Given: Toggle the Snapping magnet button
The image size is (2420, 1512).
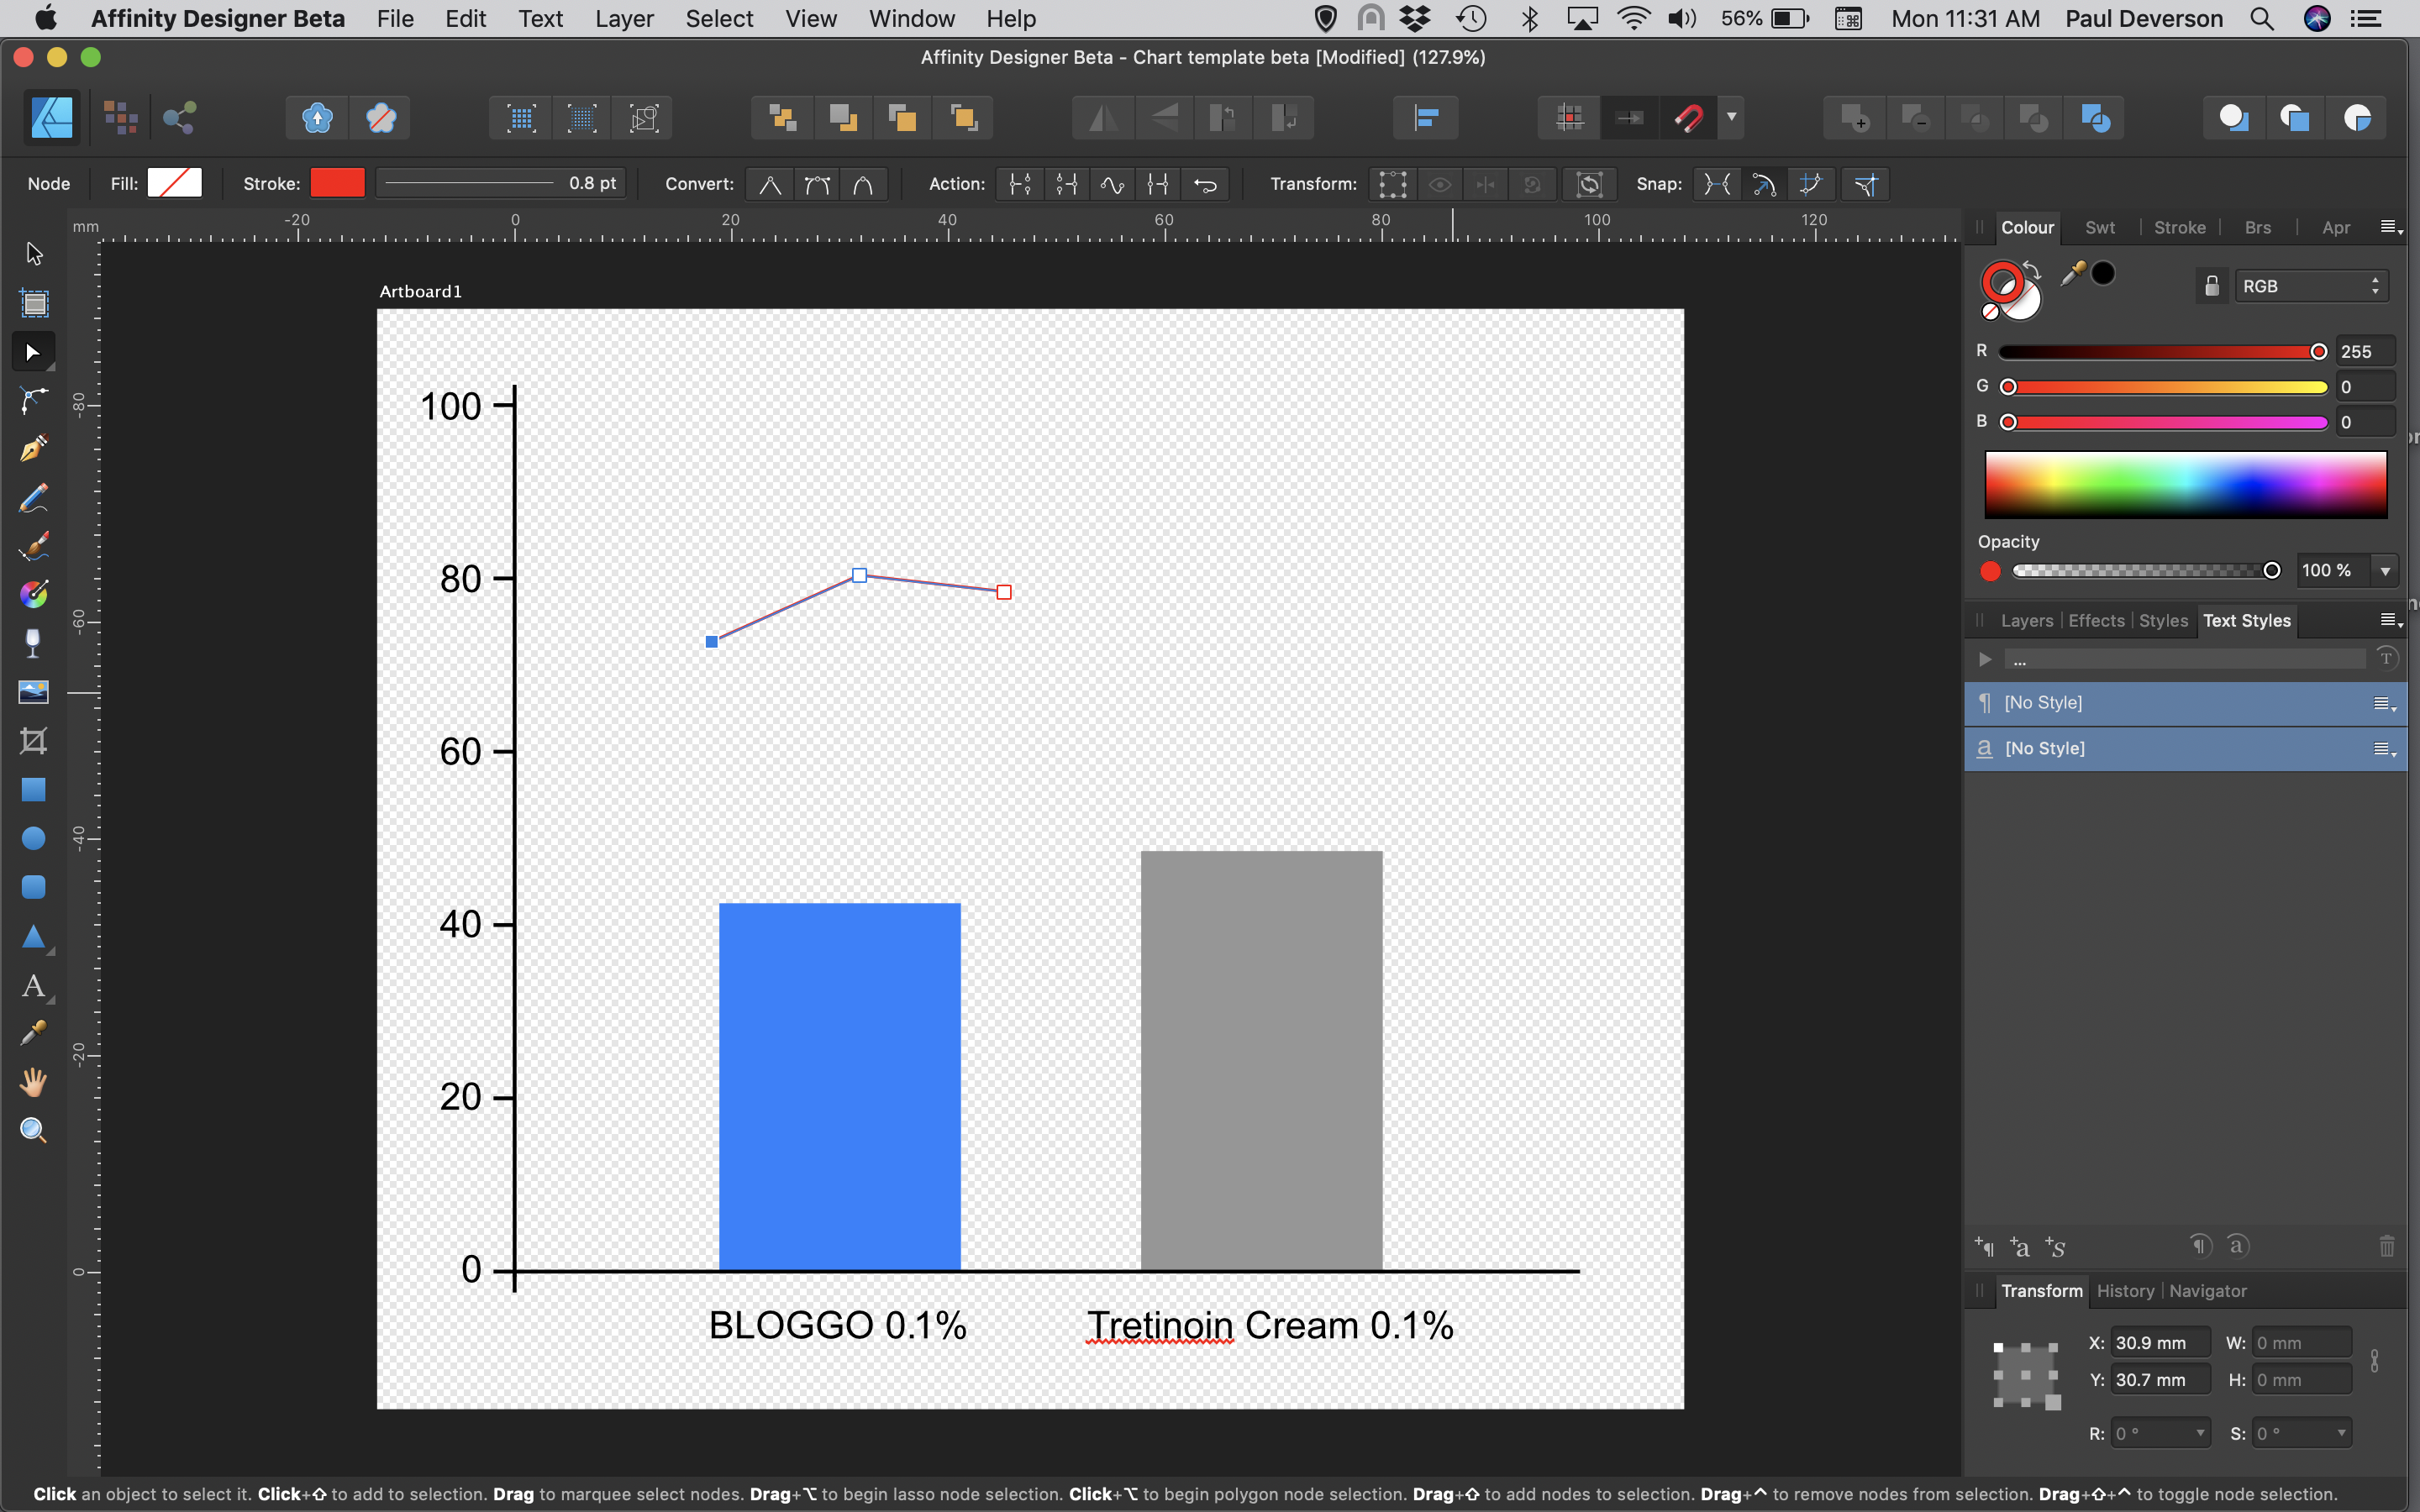Looking at the screenshot, I should [x=1689, y=118].
